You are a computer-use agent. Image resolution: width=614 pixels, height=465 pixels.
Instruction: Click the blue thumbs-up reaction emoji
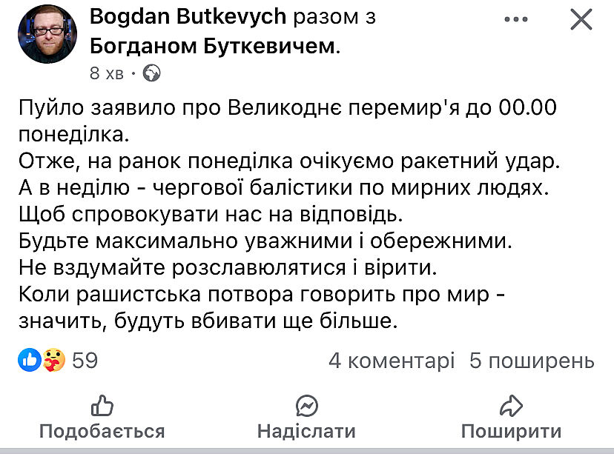pyautogui.click(x=30, y=361)
